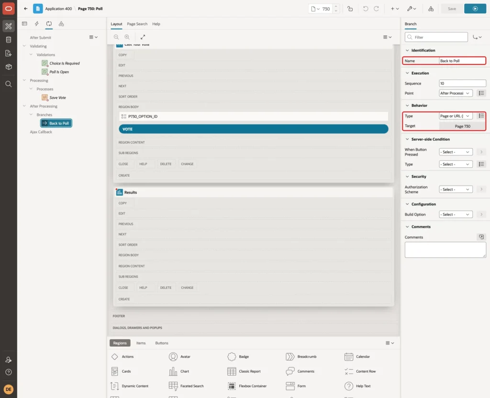Open the Help question mark icon
The image size is (490, 398).
9,372
